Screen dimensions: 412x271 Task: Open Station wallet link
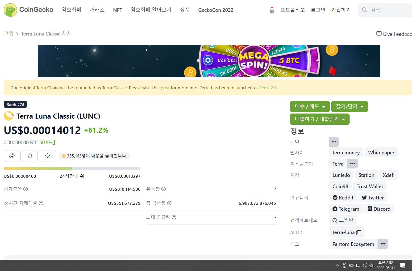point(366,175)
